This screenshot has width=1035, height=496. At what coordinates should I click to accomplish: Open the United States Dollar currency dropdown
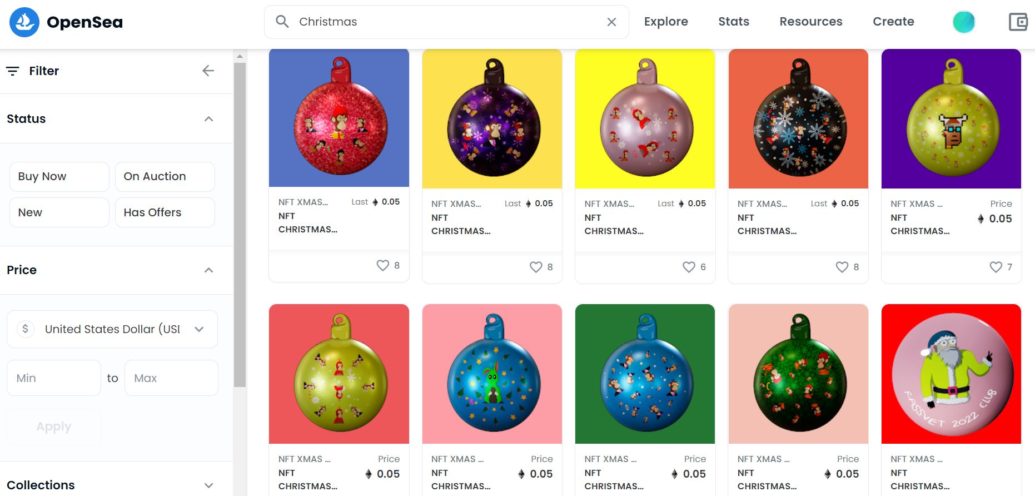click(112, 329)
